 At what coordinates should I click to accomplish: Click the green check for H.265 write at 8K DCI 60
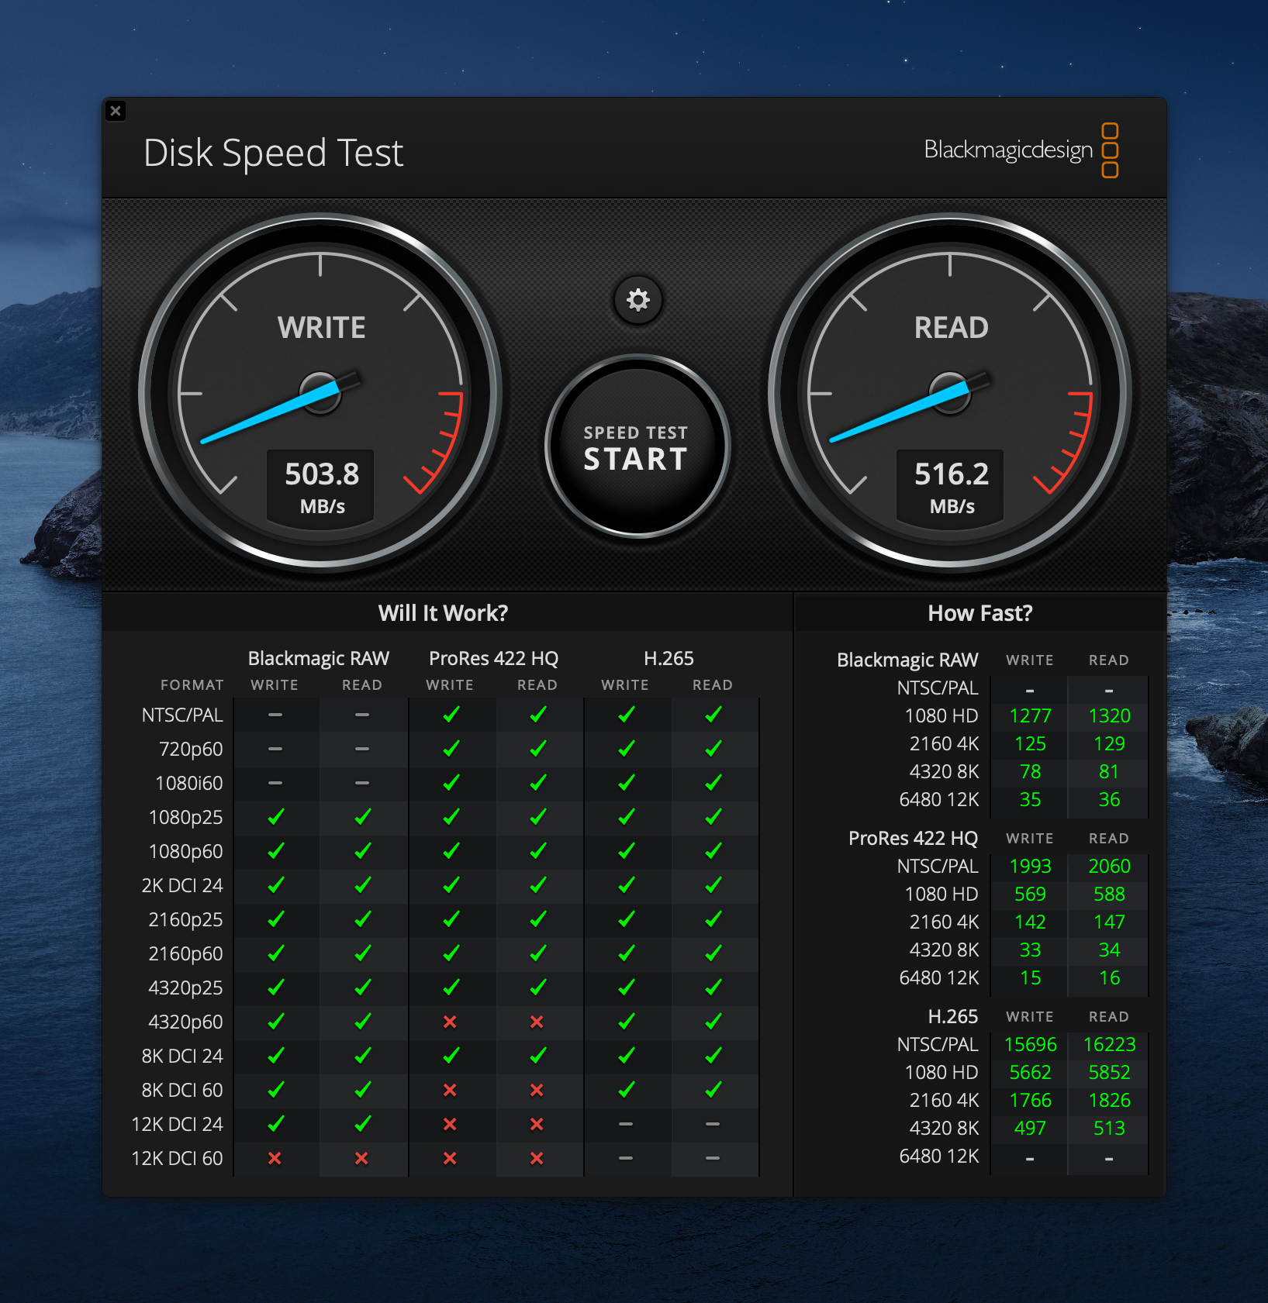(x=627, y=1089)
